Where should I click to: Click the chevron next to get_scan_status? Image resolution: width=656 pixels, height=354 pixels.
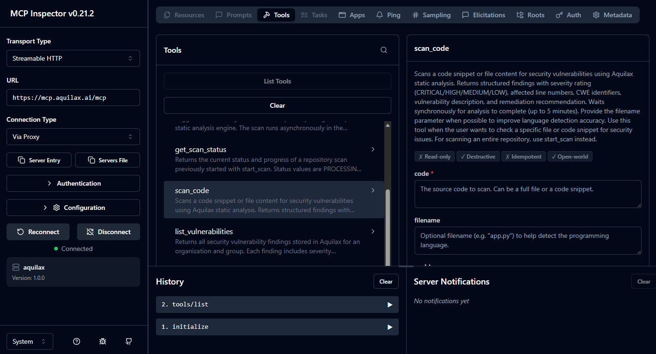pyautogui.click(x=373, y=149)
